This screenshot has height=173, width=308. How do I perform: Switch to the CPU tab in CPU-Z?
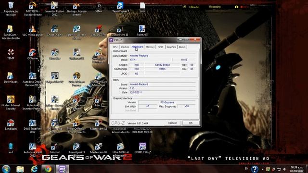coord(115,47)
